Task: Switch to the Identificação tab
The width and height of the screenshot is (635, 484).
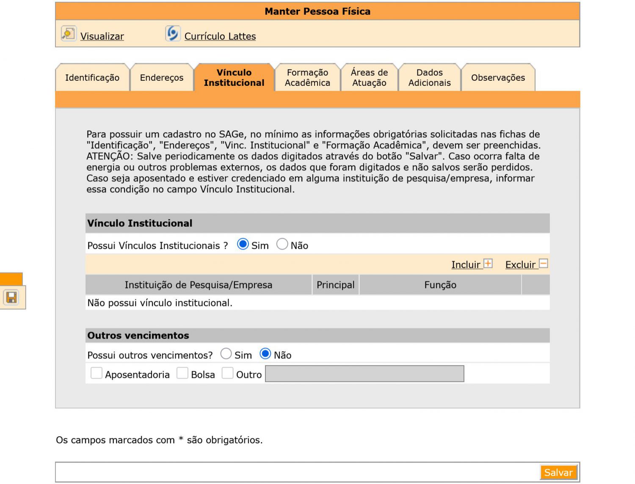Action: click(92, 78)
